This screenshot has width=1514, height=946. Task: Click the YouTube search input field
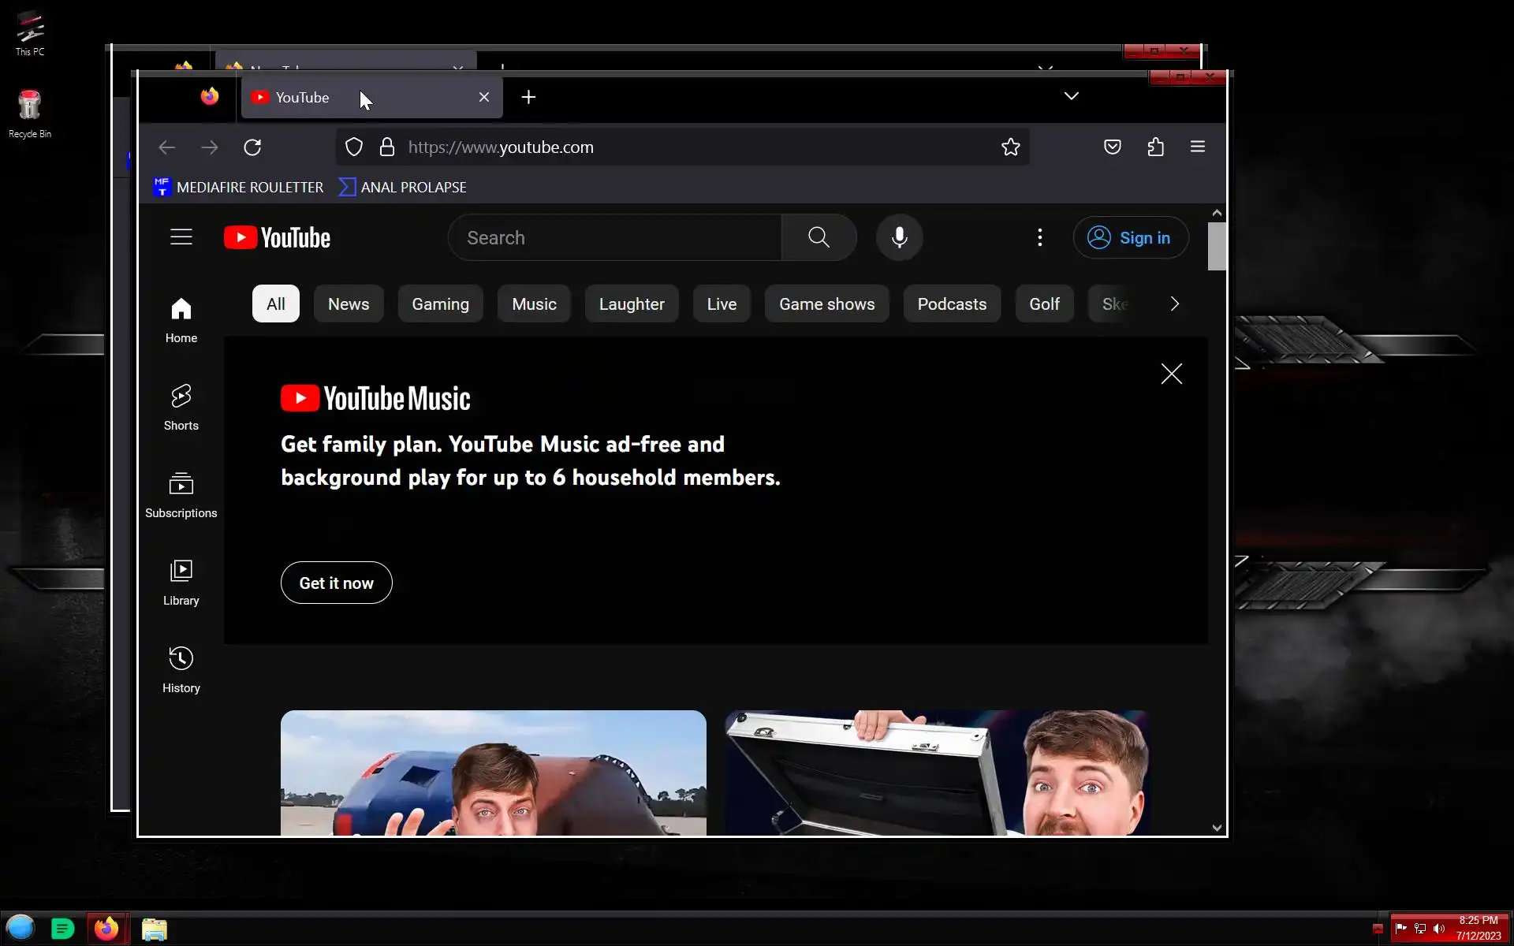pos(615,237)
